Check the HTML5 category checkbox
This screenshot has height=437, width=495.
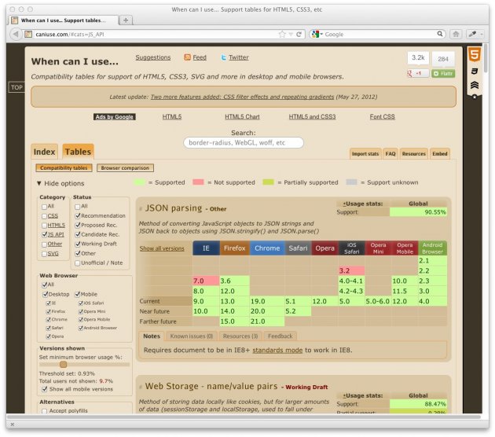point(44,226)
